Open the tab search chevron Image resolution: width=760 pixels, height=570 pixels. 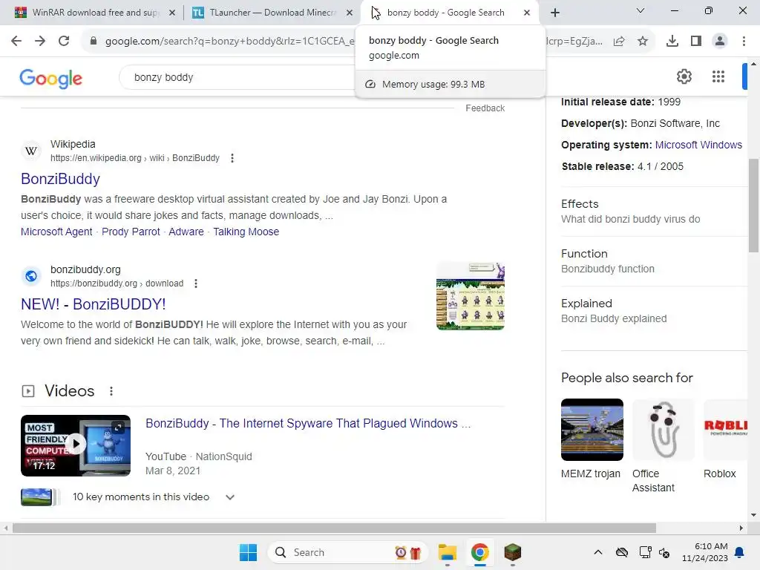[641, 10]
